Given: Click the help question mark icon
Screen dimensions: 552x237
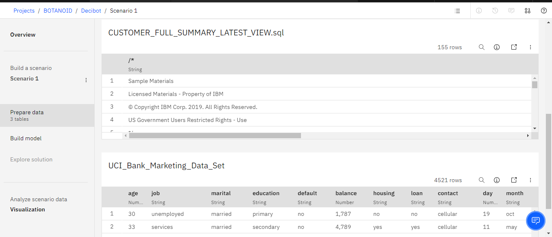Looking at the screenshot, I should (544, 11).
